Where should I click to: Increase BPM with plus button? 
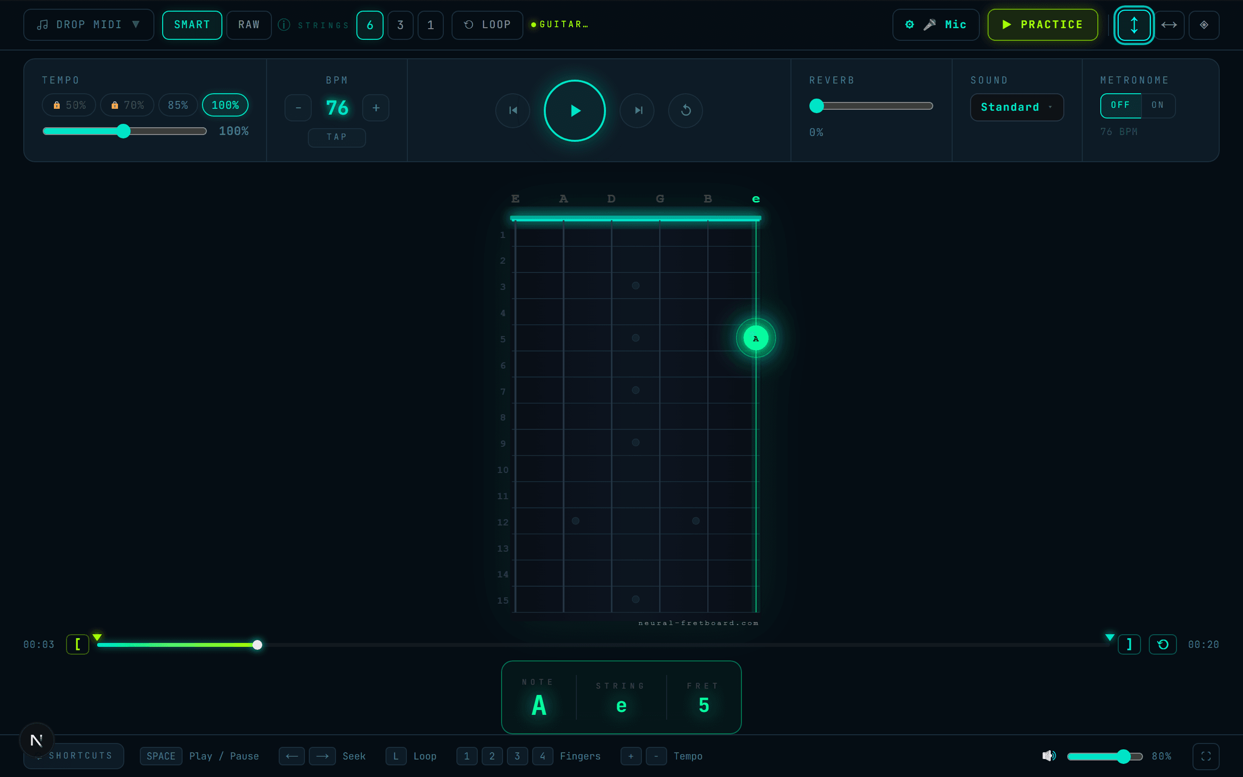coord(376,108)
